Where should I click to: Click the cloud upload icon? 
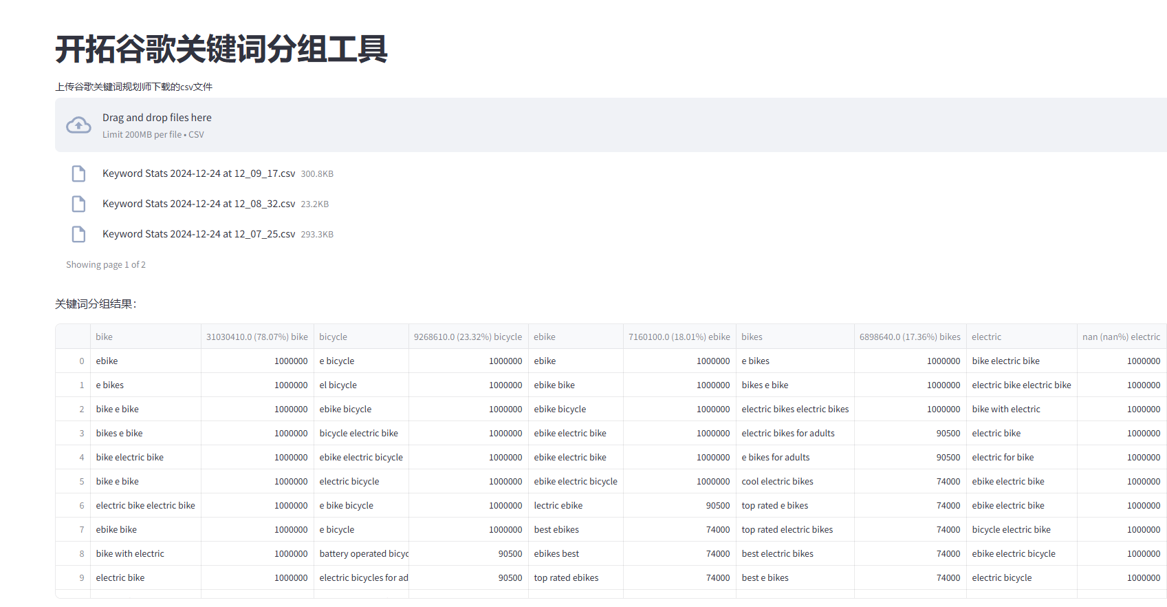click(78, 125)
